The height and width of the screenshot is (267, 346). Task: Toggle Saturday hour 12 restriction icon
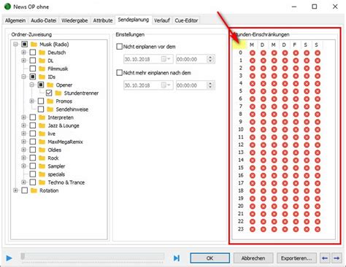coord(307,144)
